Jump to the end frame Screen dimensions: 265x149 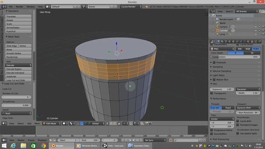[x=141, y=140]
